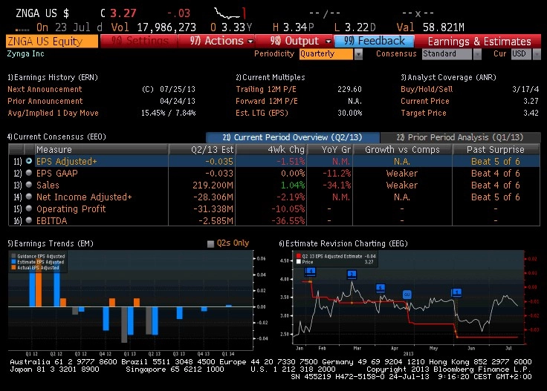Click Est. LTG (EPS) value 30.00%
The height and width of the screenshot is (391, 547).
(349, 113)
